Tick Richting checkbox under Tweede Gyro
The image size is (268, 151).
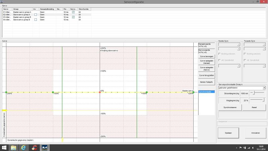click(x=245, y=54)
